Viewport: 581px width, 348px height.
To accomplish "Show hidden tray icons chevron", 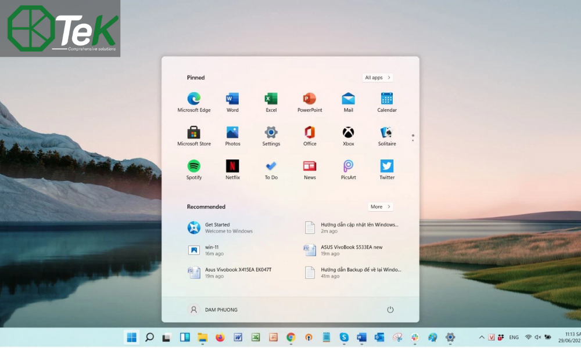I will tap(481, 337).
